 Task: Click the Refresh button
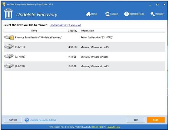(13, 120)
